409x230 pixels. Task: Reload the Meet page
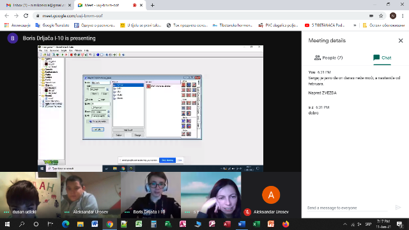click(26, 15)
